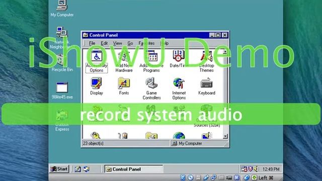Image resolution: width=322 pixels, height=181 pixels.
Task: Minimize the Control Panel window
Action: (212, 35)
